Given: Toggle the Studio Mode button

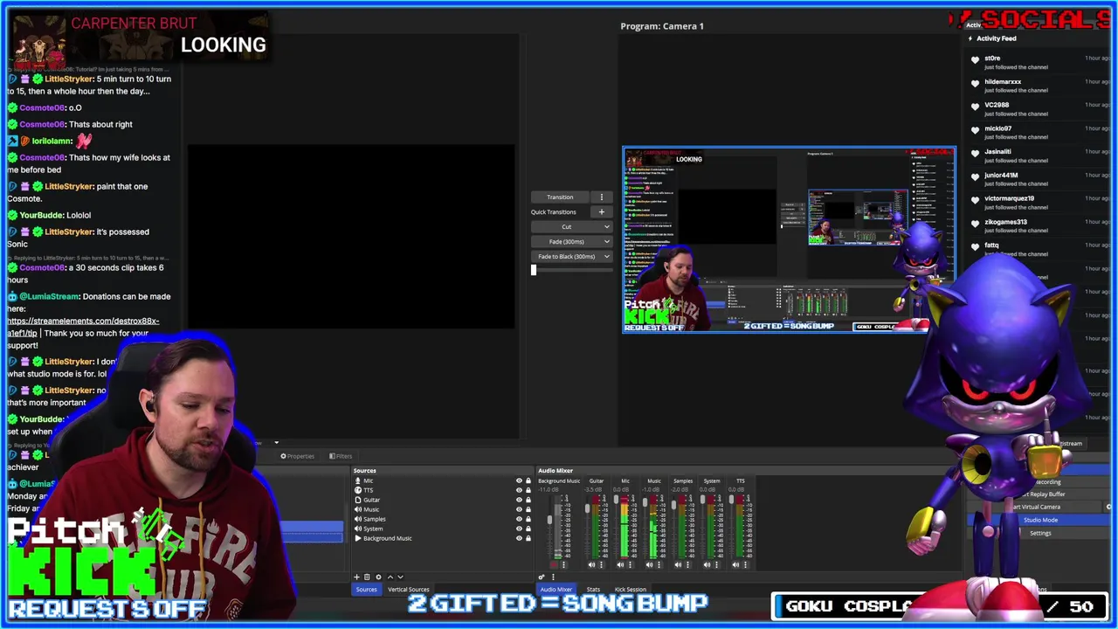Looking at the screenshot, I should (1040, 520).
